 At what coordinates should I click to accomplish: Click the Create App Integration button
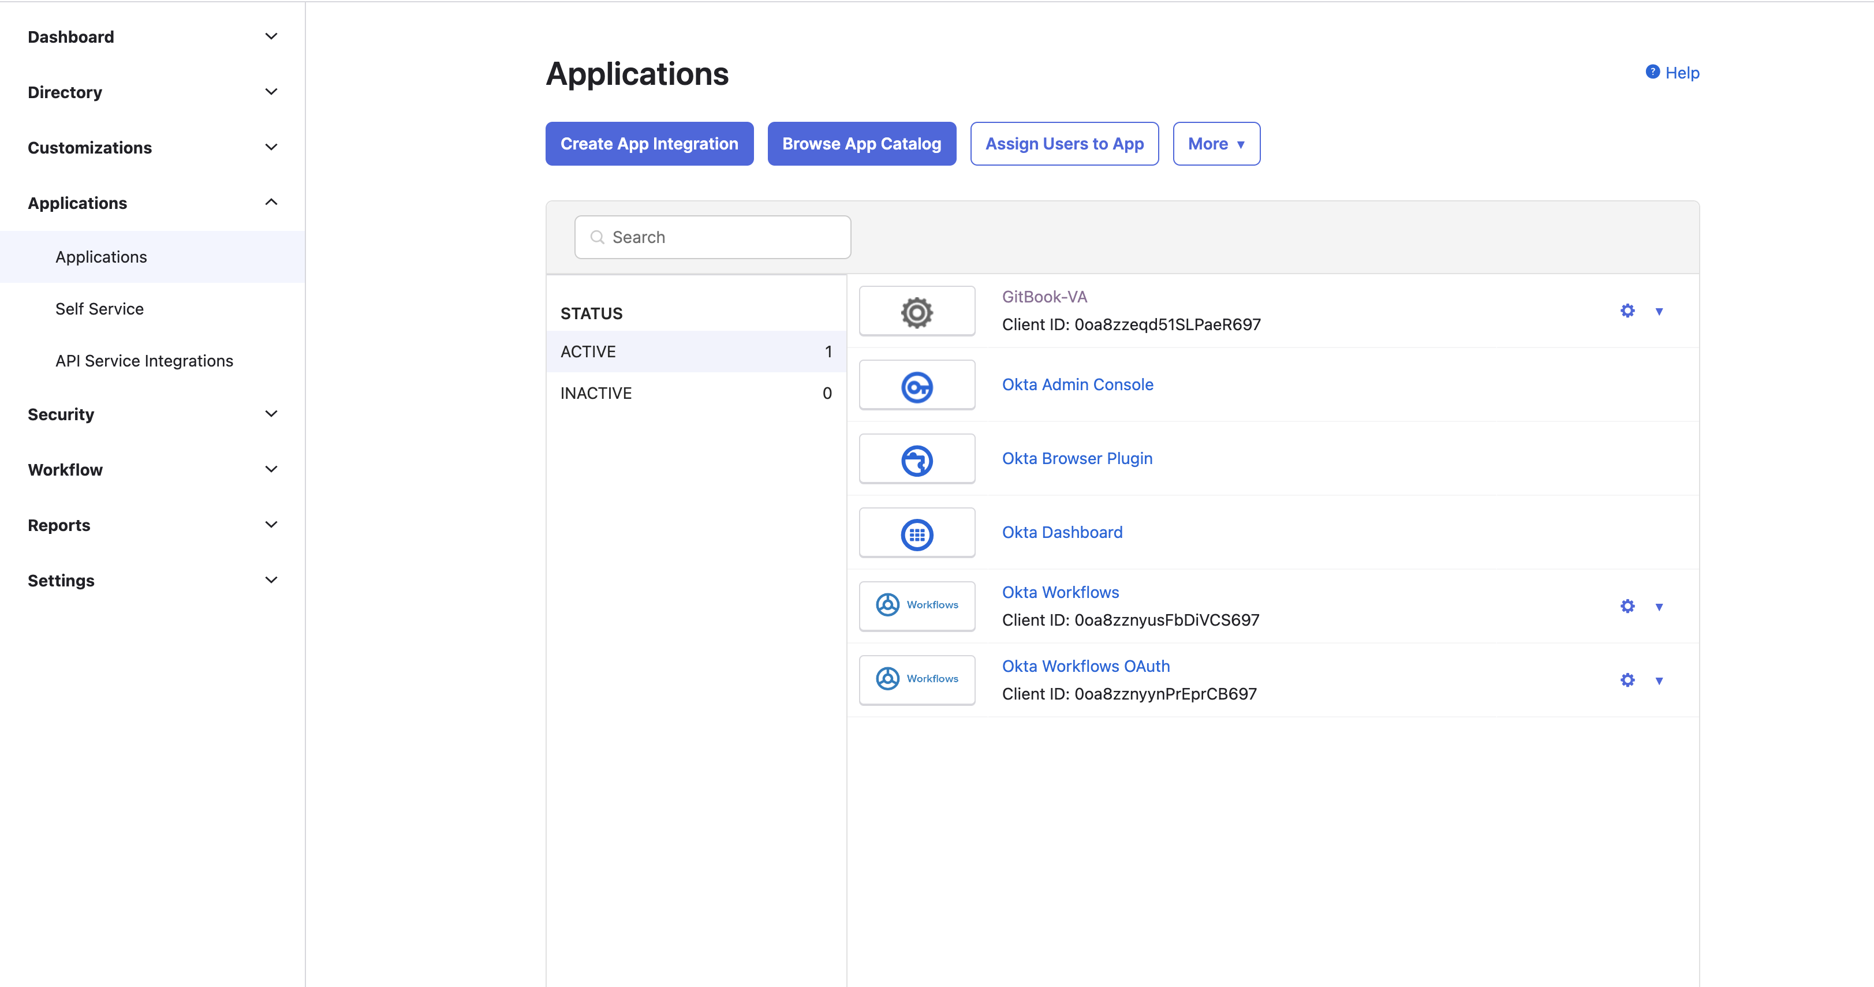(x=649, y=143)
